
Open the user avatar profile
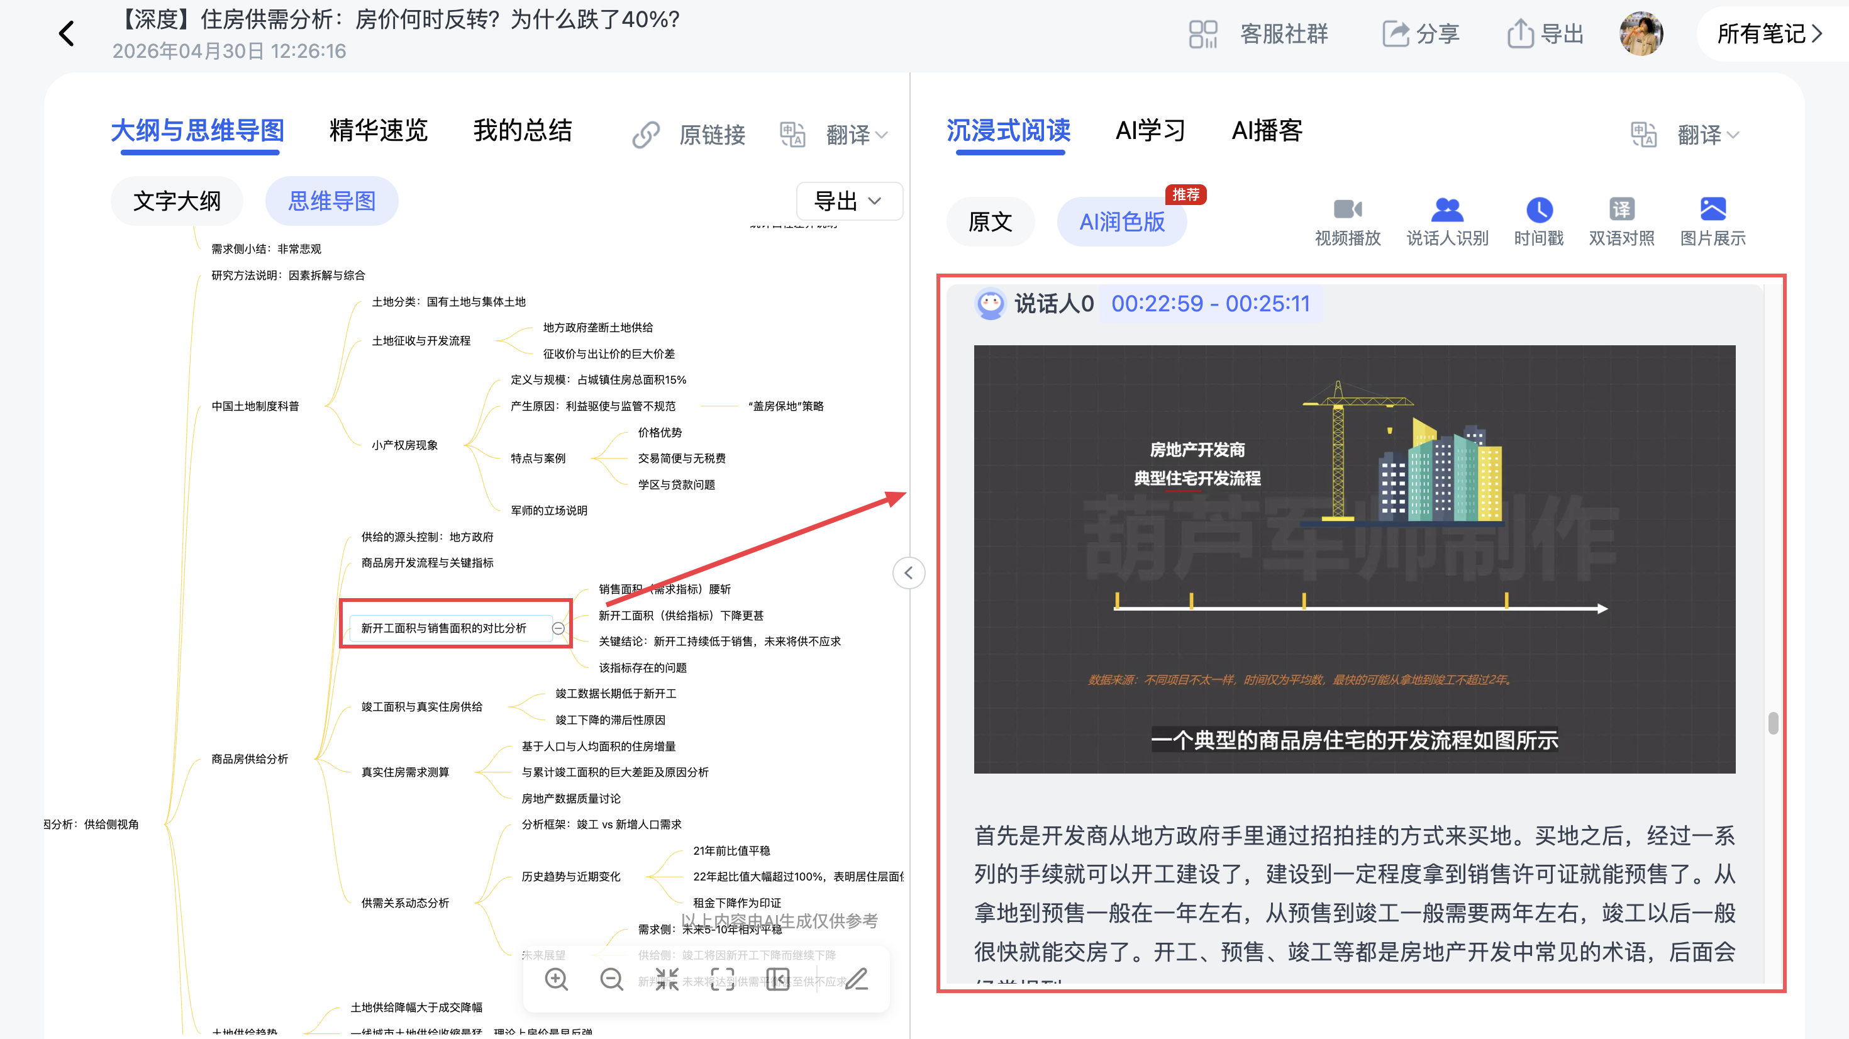(1641, 34)
